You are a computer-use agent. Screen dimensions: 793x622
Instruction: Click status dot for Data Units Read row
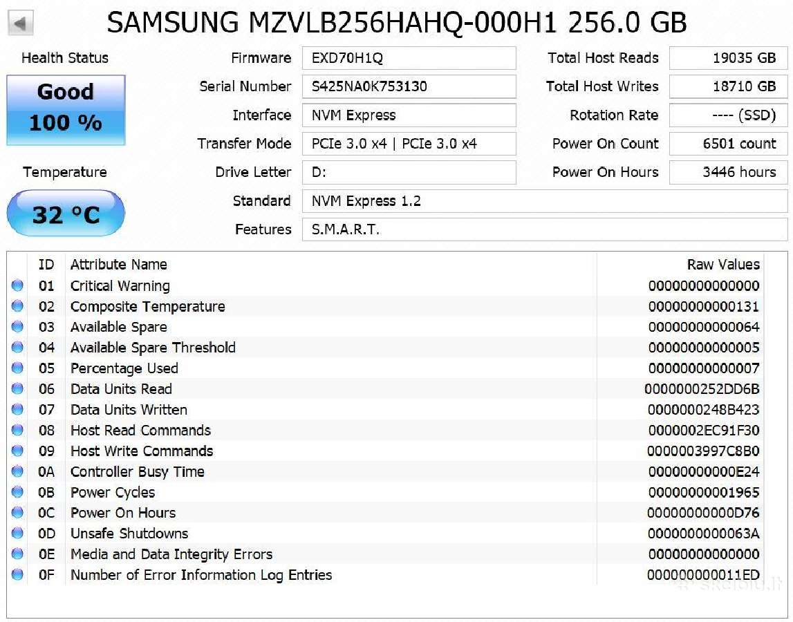pyautogui.click(x=18, y=389)
